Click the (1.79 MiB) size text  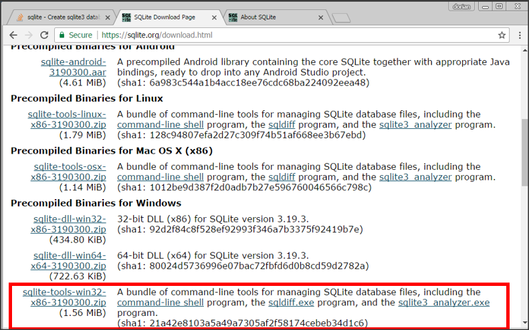(83, 135)
